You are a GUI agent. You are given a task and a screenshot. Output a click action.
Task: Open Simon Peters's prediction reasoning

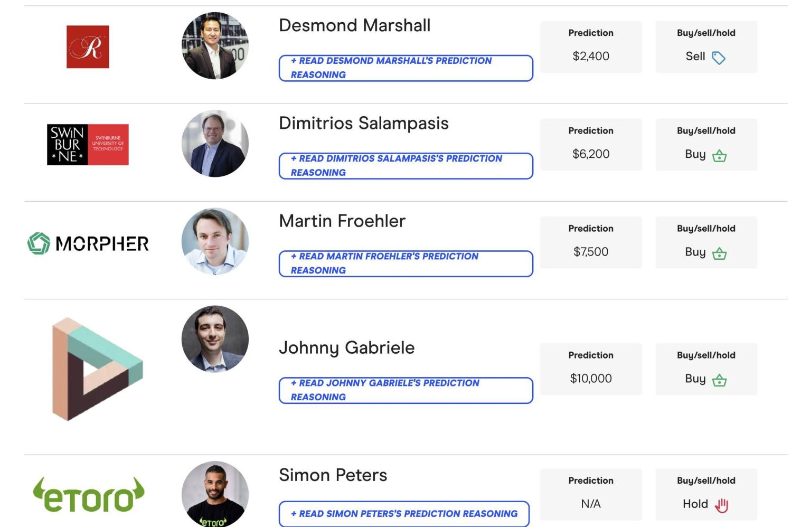pos(404,514)
